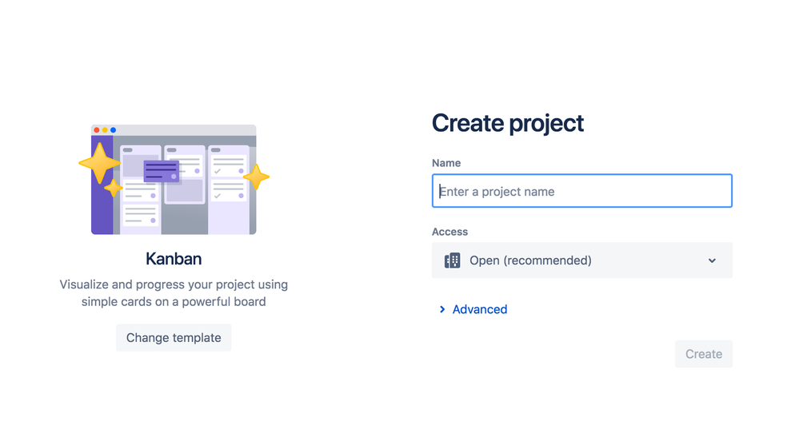Focus the Enter a project name field
Viewport: 799px width, 445px height.
pos(582,191)
